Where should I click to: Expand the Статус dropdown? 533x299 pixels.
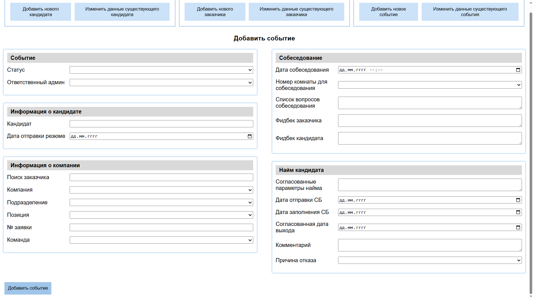pos(161,70)
